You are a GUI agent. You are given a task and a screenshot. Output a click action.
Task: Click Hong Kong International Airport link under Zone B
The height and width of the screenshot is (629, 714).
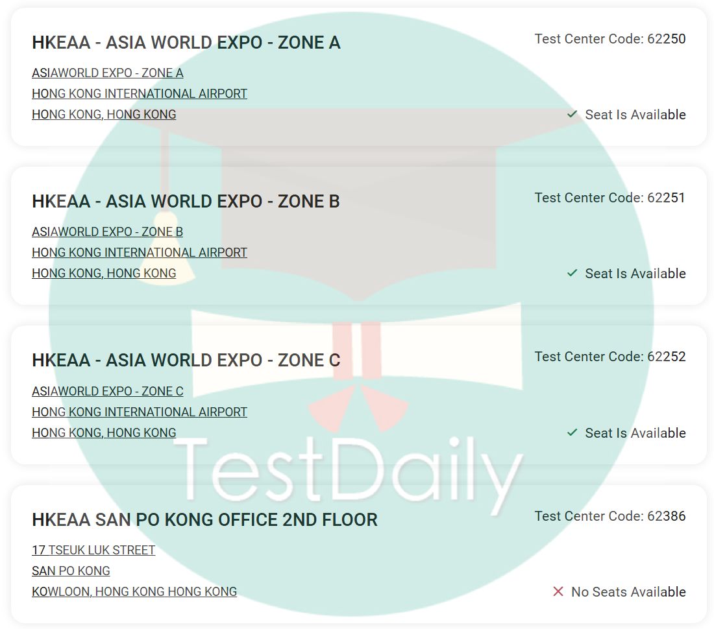(x=140, y=252)
